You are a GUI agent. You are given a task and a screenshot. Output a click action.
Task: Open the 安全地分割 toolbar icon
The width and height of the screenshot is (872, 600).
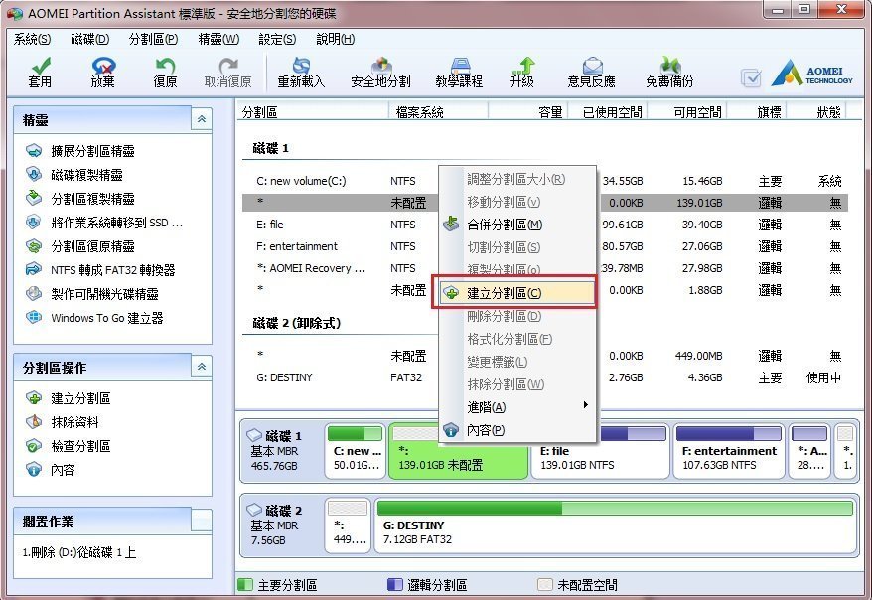(381, 73)
